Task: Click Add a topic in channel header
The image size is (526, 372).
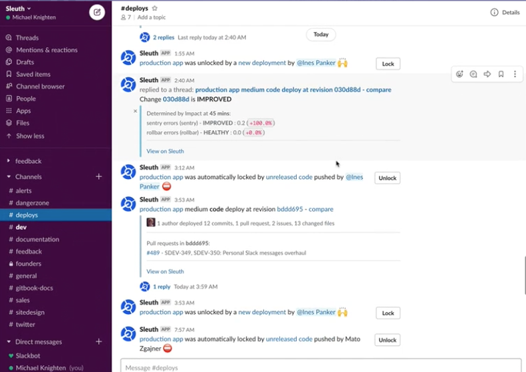Action: coord(151,17)
